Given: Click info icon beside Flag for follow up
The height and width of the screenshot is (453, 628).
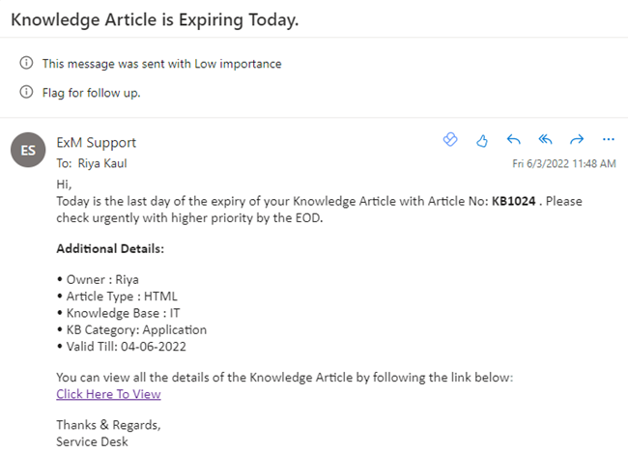Looking at the screenshot, I should [26, 92].
